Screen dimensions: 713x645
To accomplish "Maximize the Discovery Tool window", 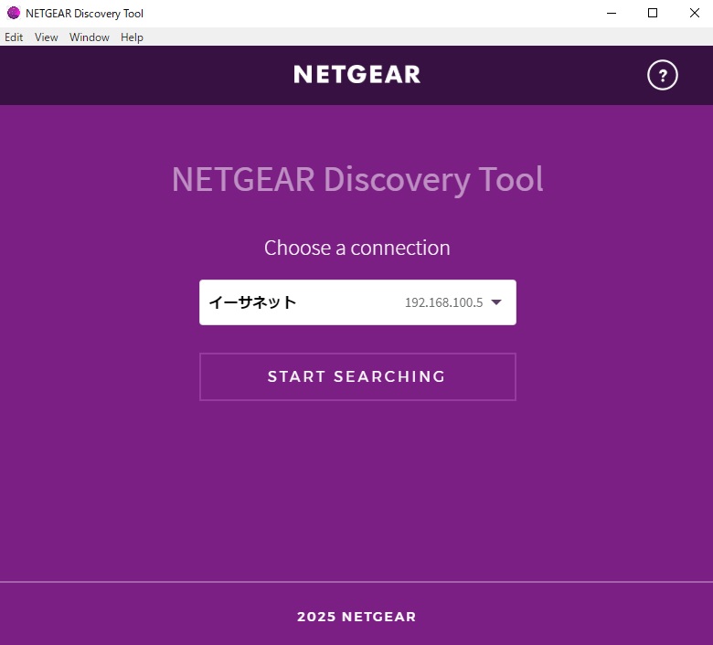I will click(x=653, y=13).
